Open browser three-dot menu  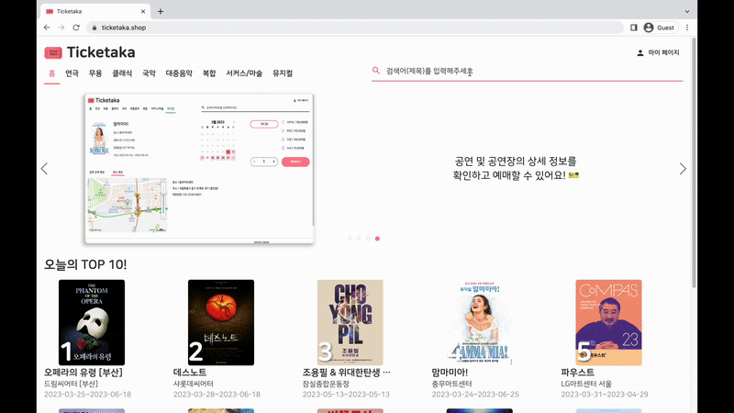pyautogui.click(x=687, y=28)
